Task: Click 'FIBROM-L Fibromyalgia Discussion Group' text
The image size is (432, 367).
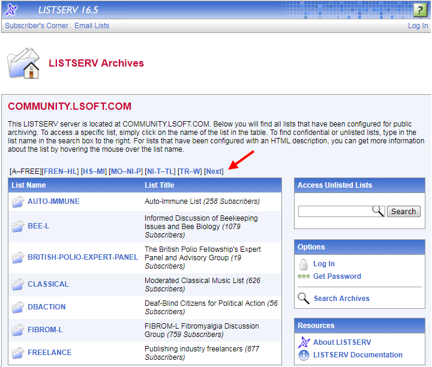Action: click(x=202, y=330)
